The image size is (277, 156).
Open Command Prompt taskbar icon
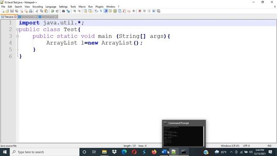coord(184,152)
